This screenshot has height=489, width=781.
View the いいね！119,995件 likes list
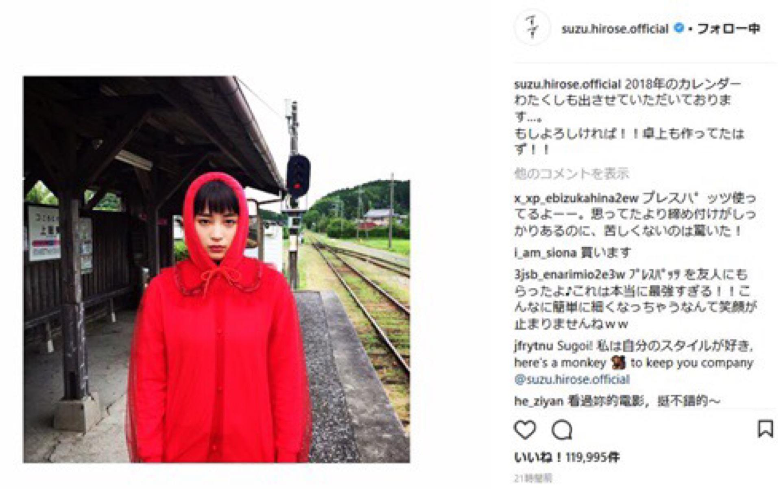pyautogui.click(x=567, y=458)
